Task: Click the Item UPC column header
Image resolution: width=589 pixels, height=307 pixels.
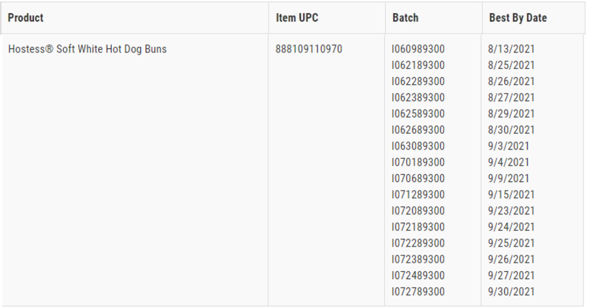Action: click(x=297, y=18)
